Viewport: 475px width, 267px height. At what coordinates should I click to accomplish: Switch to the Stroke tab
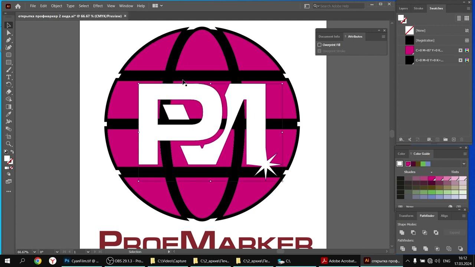pyautogui.click(x=418, y=8)
